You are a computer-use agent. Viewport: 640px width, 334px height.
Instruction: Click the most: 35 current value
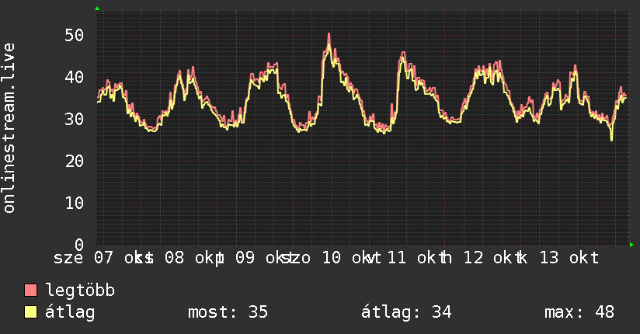(x=228, y=312)
